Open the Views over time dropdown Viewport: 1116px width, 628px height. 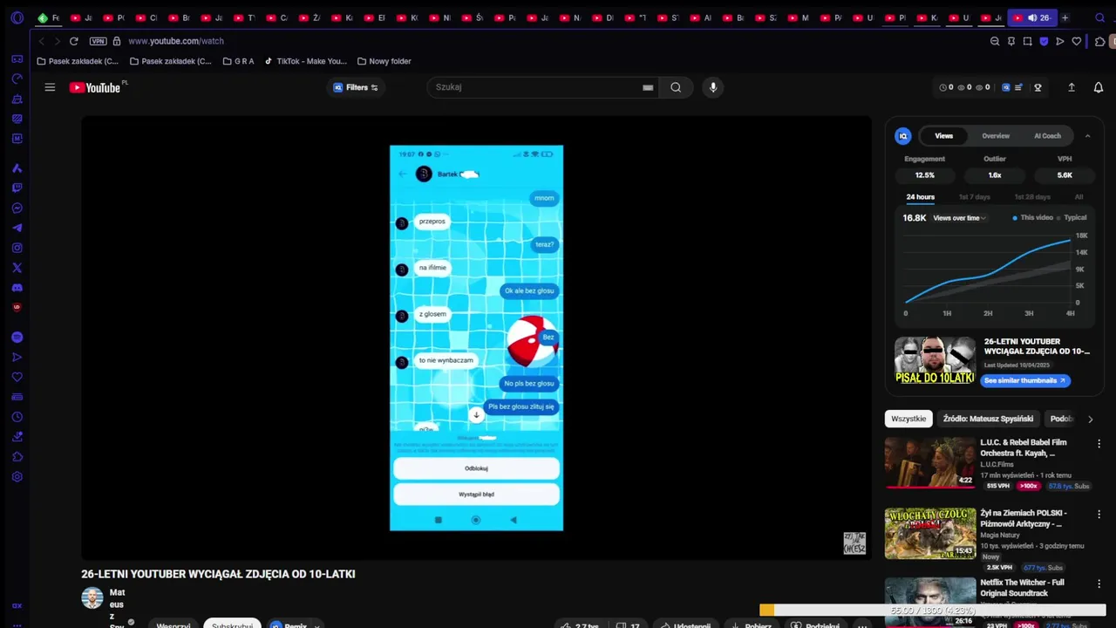click(x=959, y=218)
